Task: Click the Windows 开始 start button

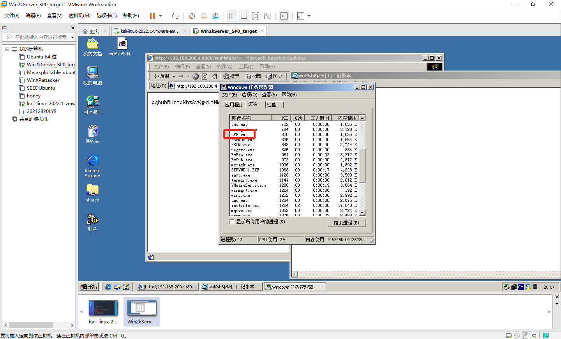Action: pos(89,287)
